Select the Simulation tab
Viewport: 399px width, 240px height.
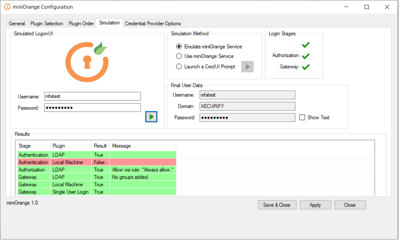tap(109, 23)
